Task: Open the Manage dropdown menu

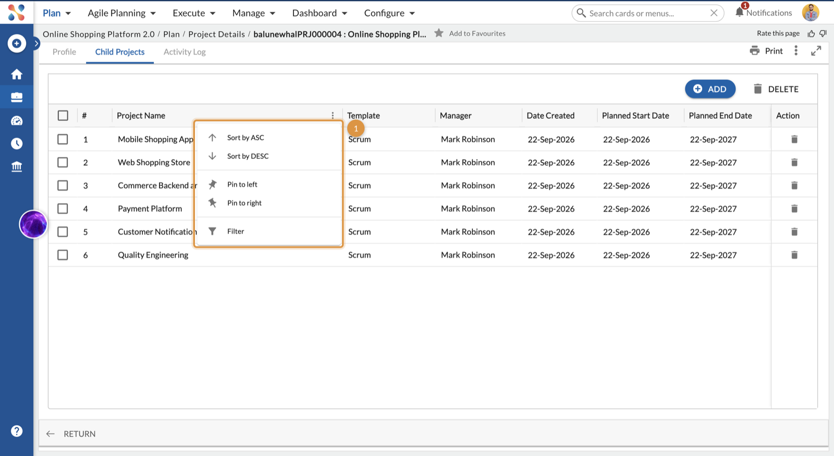Action: (254, 13)
